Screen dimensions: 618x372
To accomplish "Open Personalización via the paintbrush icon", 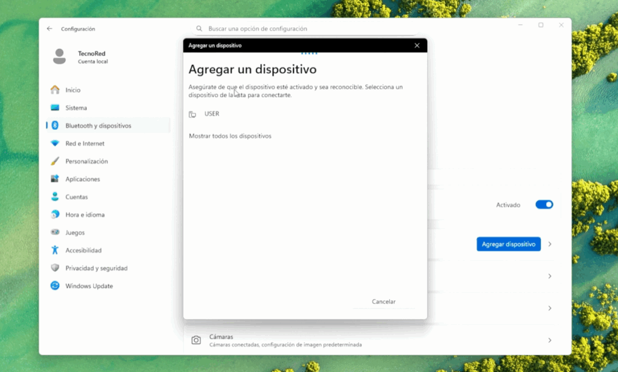I will [55, 161].
